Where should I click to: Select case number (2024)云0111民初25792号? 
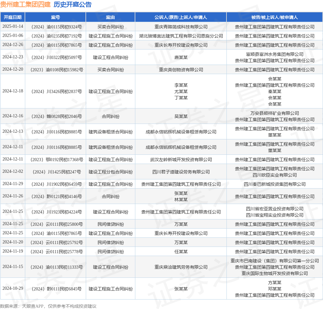56,243
